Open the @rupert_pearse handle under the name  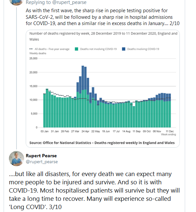[x=42, y=162]
